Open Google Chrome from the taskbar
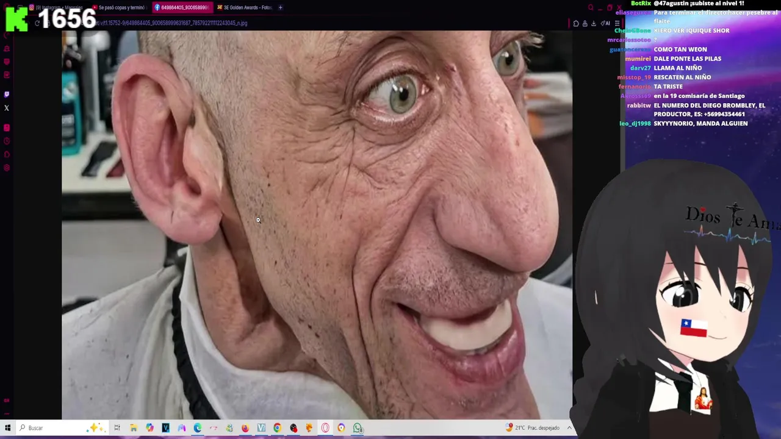This screenshot has height=439, width=781. (x=277, y=428)
